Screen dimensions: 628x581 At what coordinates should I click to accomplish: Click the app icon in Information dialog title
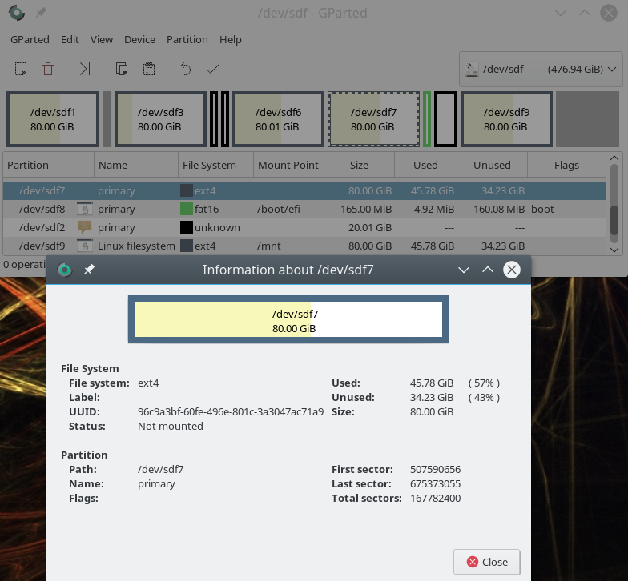click(65, 270)
